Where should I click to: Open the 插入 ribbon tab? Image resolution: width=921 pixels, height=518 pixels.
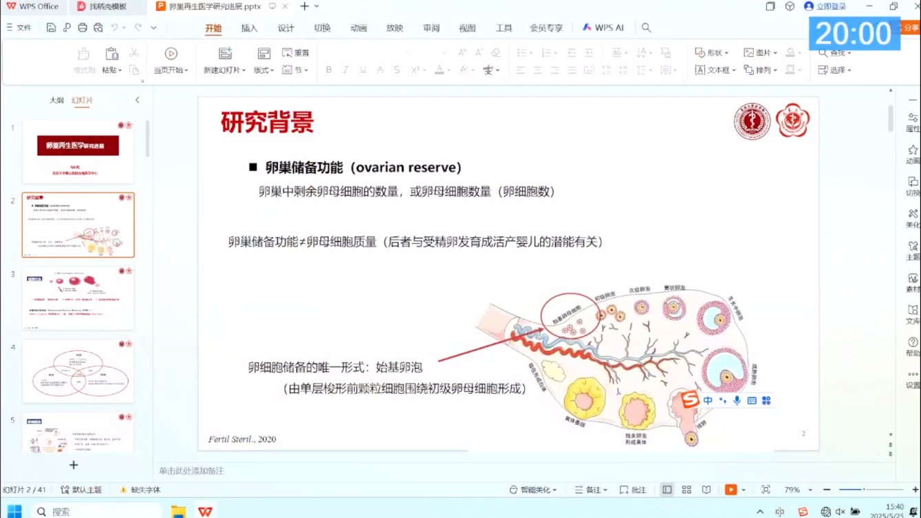coord(249,28)
